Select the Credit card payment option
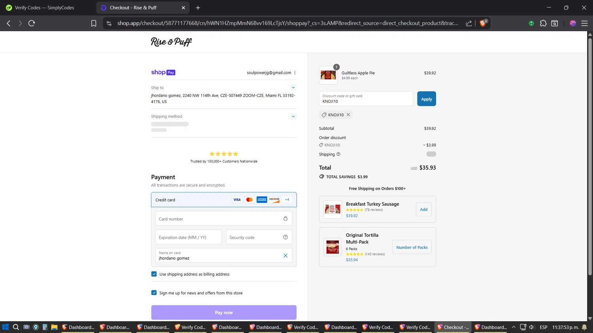The width and height of the screenshot is (593, 333). [224, 200]
